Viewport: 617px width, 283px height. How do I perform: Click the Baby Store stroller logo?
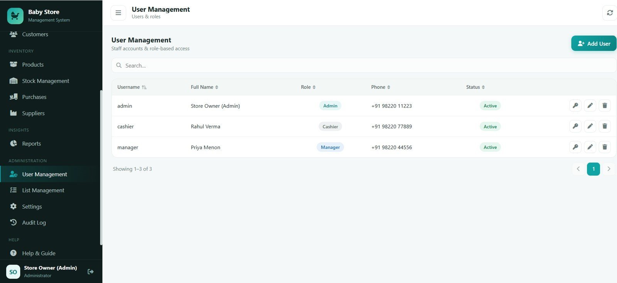(x=15, y=16)
